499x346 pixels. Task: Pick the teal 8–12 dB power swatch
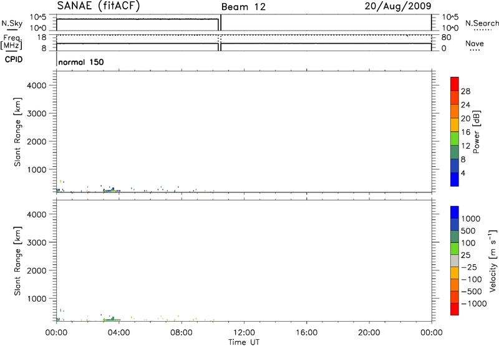(455, 152)
